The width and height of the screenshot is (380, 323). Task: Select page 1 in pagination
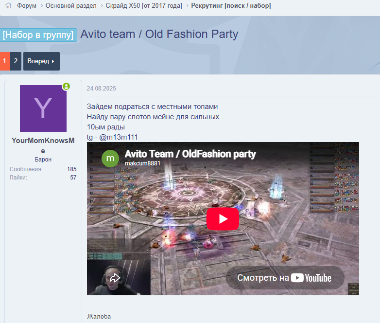point(5,61)
